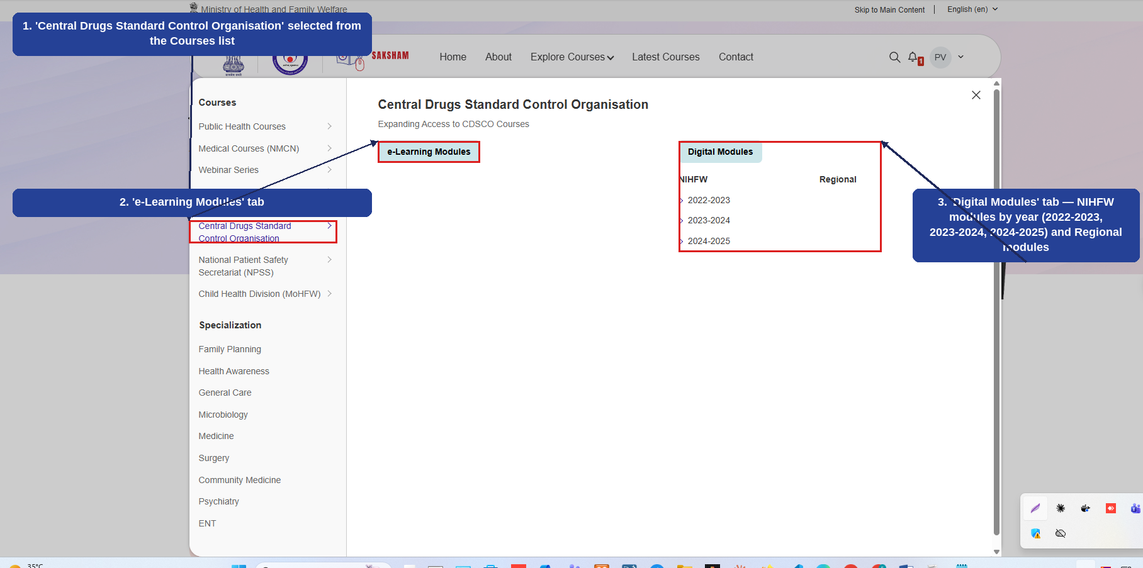Open the English (en) language dropdown
Screen dimensions: 1143x568
tap(972, 9)
